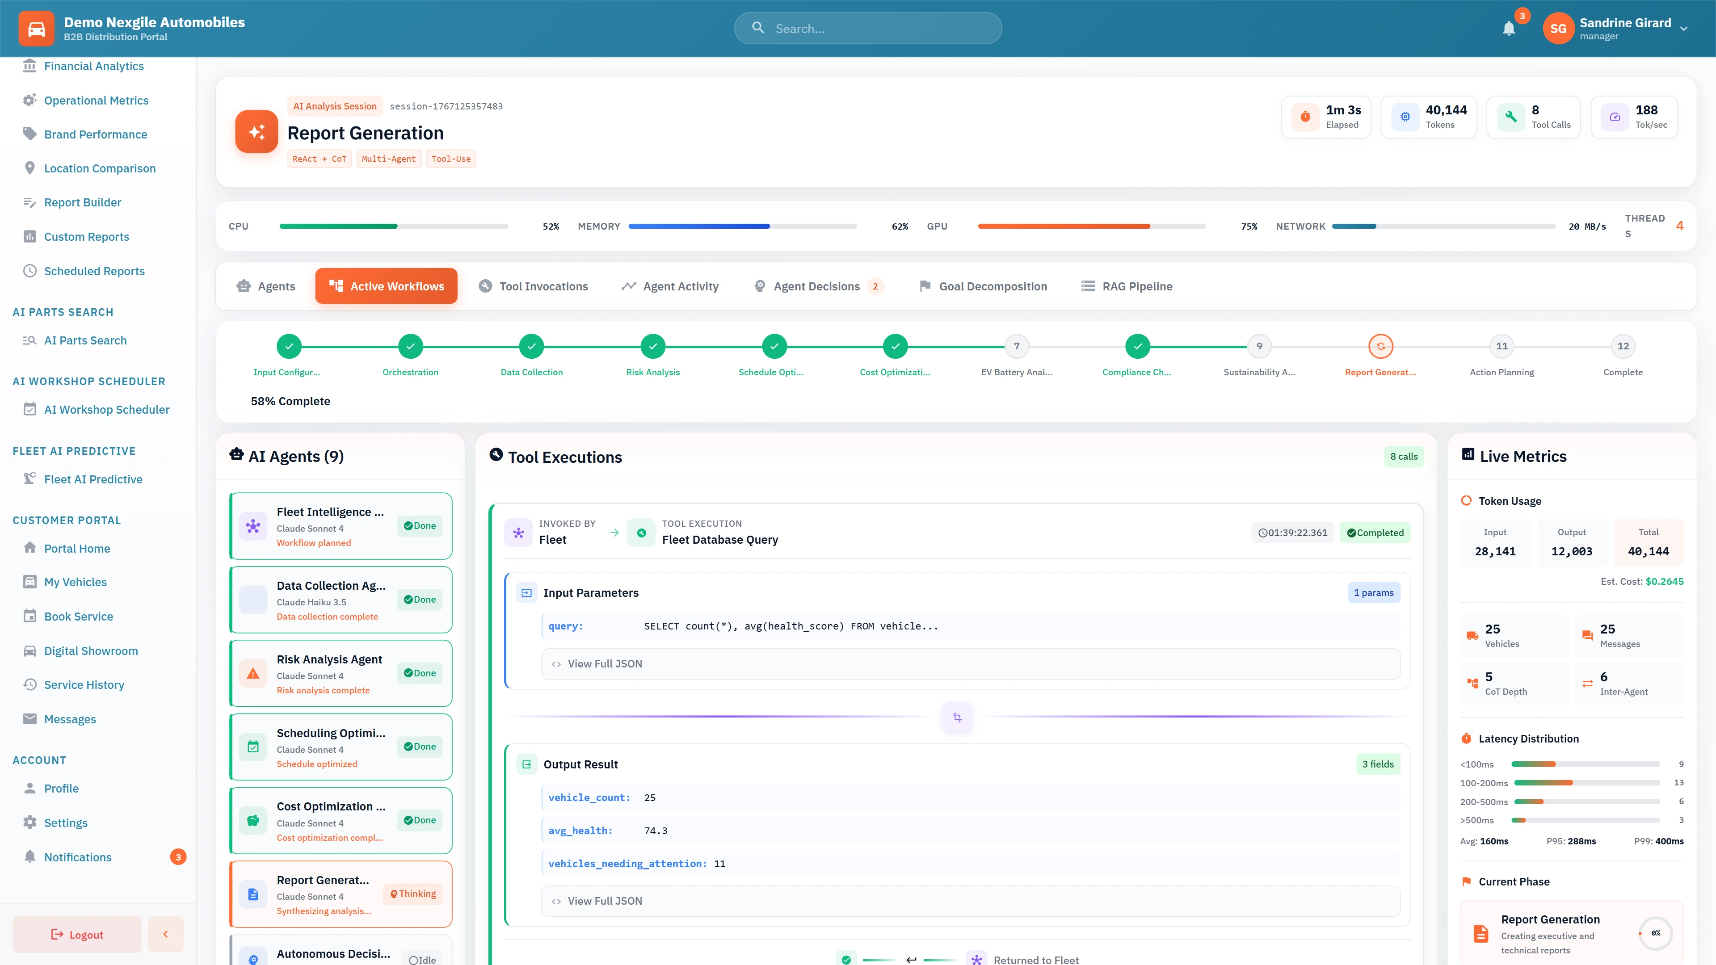Click the Digital Showroom icon
Screen dimensions: 1716x965
tap(30, 650)
